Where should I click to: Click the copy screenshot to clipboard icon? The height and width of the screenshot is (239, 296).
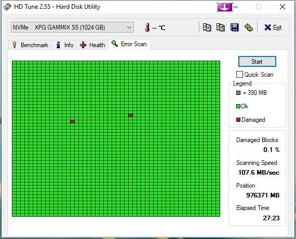[x=221, y=27]
